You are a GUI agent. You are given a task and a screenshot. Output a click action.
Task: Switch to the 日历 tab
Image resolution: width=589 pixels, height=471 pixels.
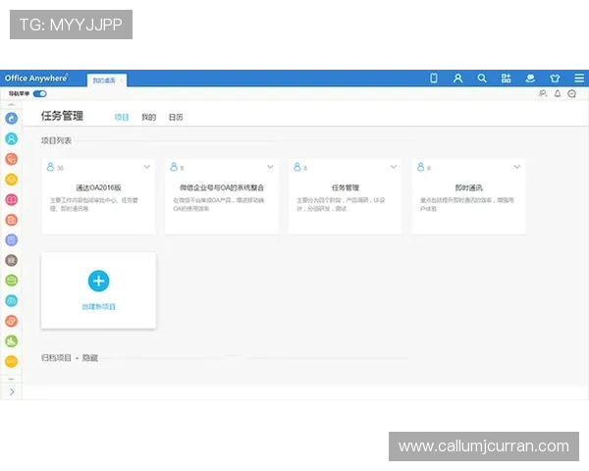176,117
